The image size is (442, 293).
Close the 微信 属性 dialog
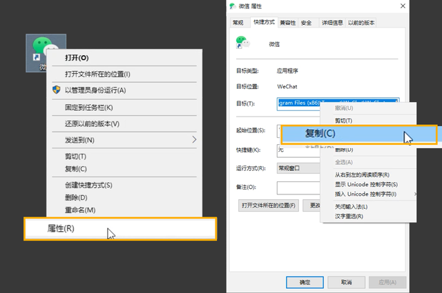coord(403,6)
